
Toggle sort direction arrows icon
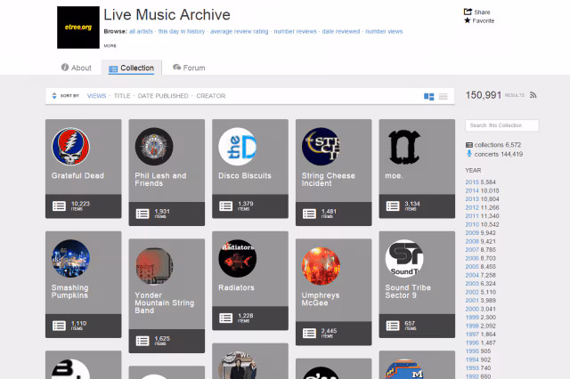point(54,96)
